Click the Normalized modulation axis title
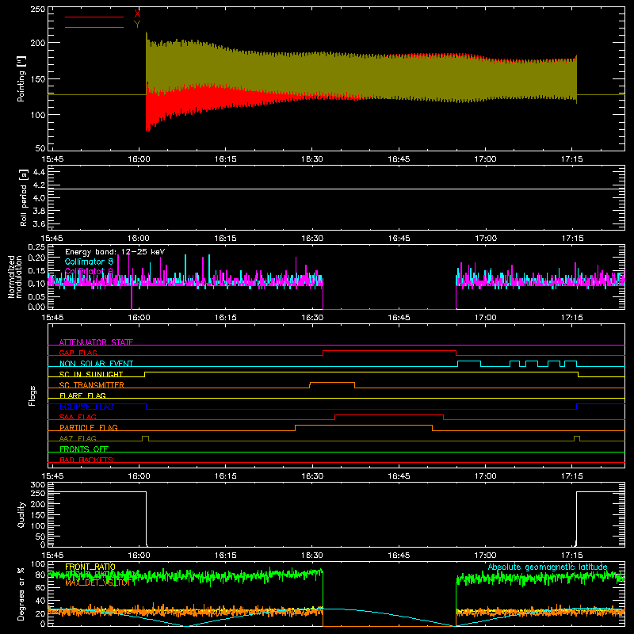 tap(15, 277)
